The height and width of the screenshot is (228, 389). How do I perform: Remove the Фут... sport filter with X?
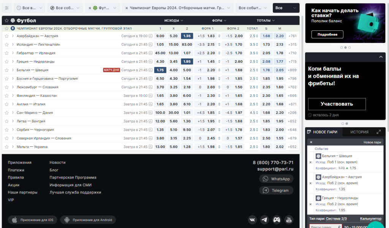pos(90,8)
